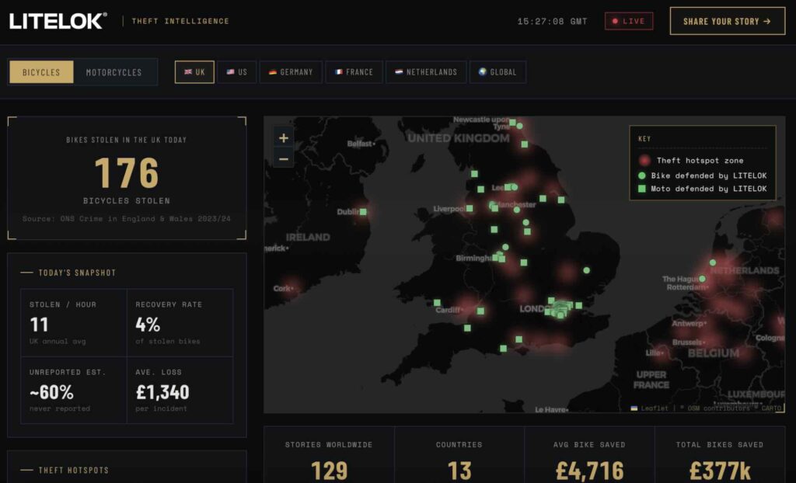Click the LITELOK logo
This screenshot has height=483, width=796.
[x=58, y=21]
